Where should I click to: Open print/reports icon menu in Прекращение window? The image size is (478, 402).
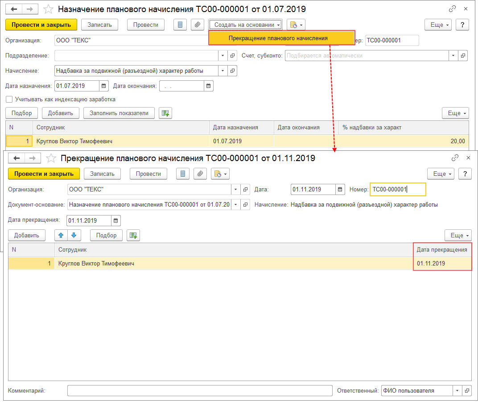coord(220,174)
